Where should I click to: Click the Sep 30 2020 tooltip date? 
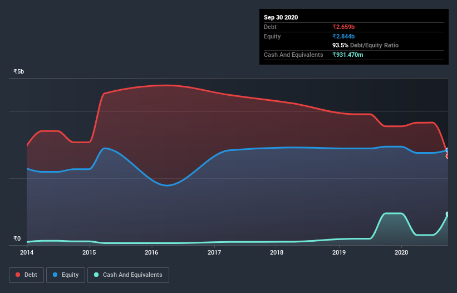click(281, 17)
